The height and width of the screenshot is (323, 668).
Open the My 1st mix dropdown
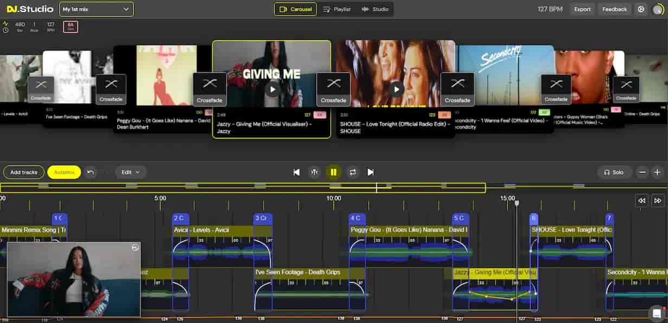(x=96, y=9)
